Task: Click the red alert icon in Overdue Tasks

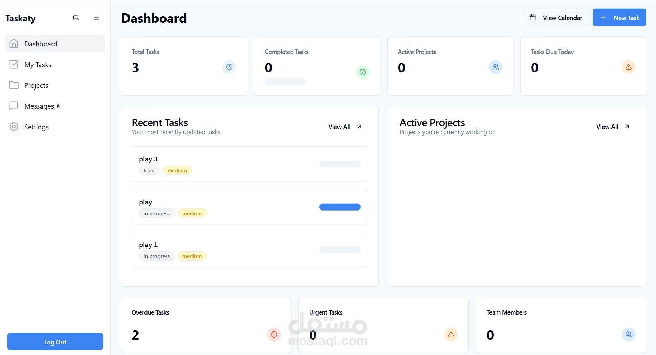Action: click(274, 335)
